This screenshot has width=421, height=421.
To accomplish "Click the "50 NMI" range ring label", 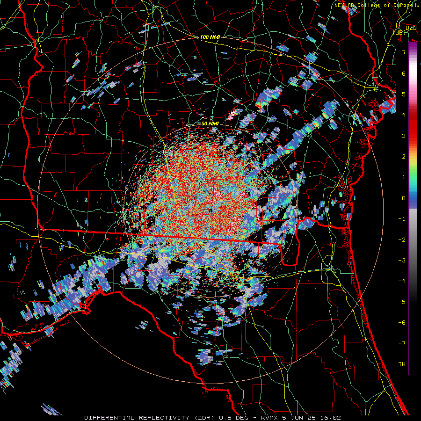I will pyautogui.click(x=210, y=124).
